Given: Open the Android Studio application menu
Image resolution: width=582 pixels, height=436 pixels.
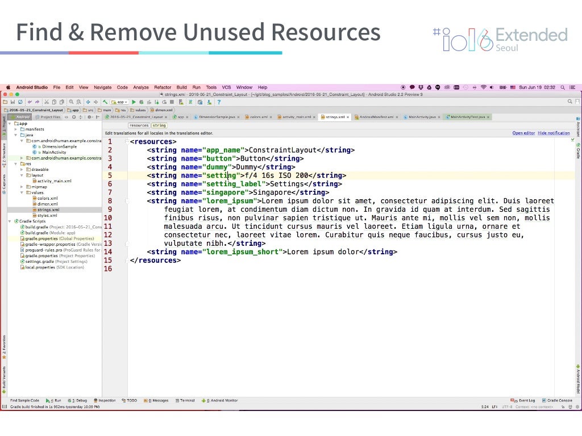Looking at the screenshot, I should coord(32,87).
